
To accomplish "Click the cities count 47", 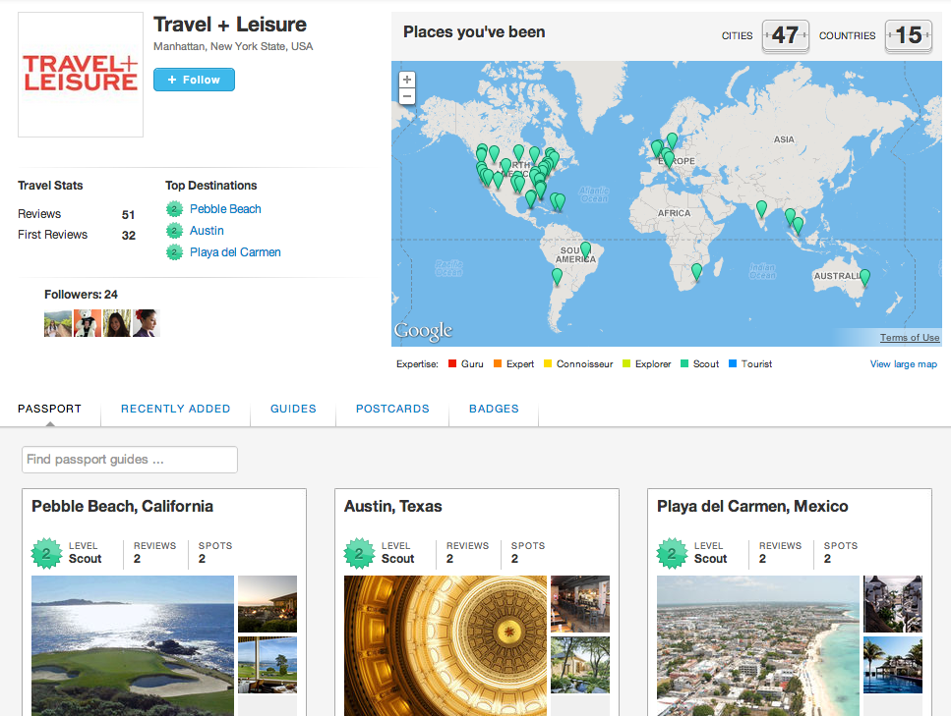I will (x=786, y=35).
